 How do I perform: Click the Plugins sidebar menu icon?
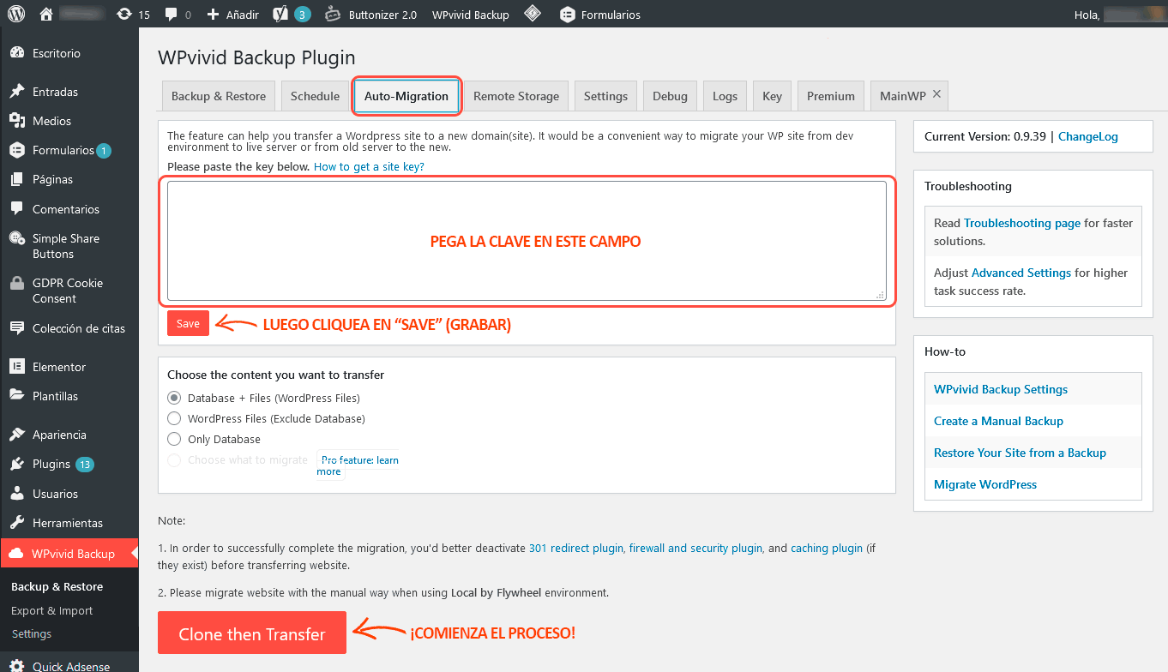click(x=17, y=464)
